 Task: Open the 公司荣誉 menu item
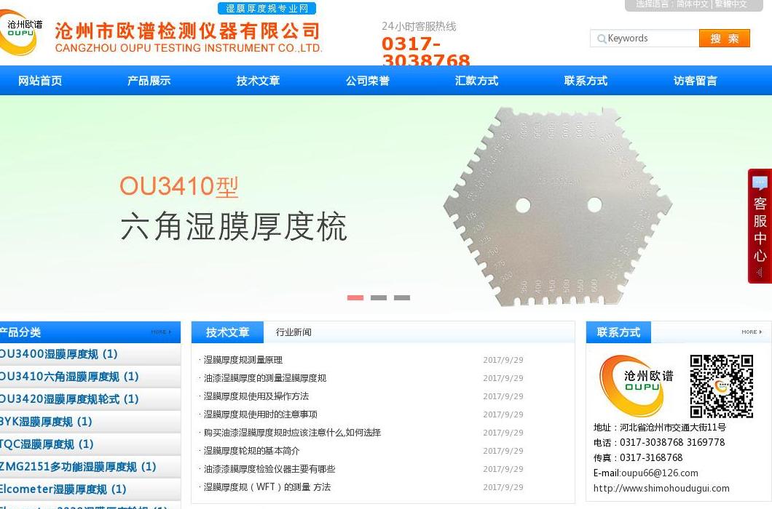click(x=367, y=81)
